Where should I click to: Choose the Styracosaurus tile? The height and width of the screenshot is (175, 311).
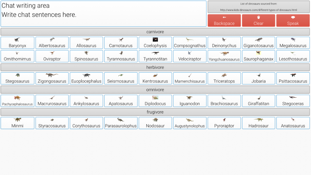pyautogui.click(x=52, y=123)
